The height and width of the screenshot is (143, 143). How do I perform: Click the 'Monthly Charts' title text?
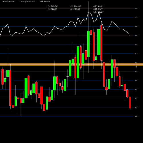pos(8,2)
